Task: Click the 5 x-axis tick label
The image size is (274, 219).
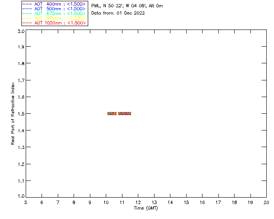Action: (26, 202)
